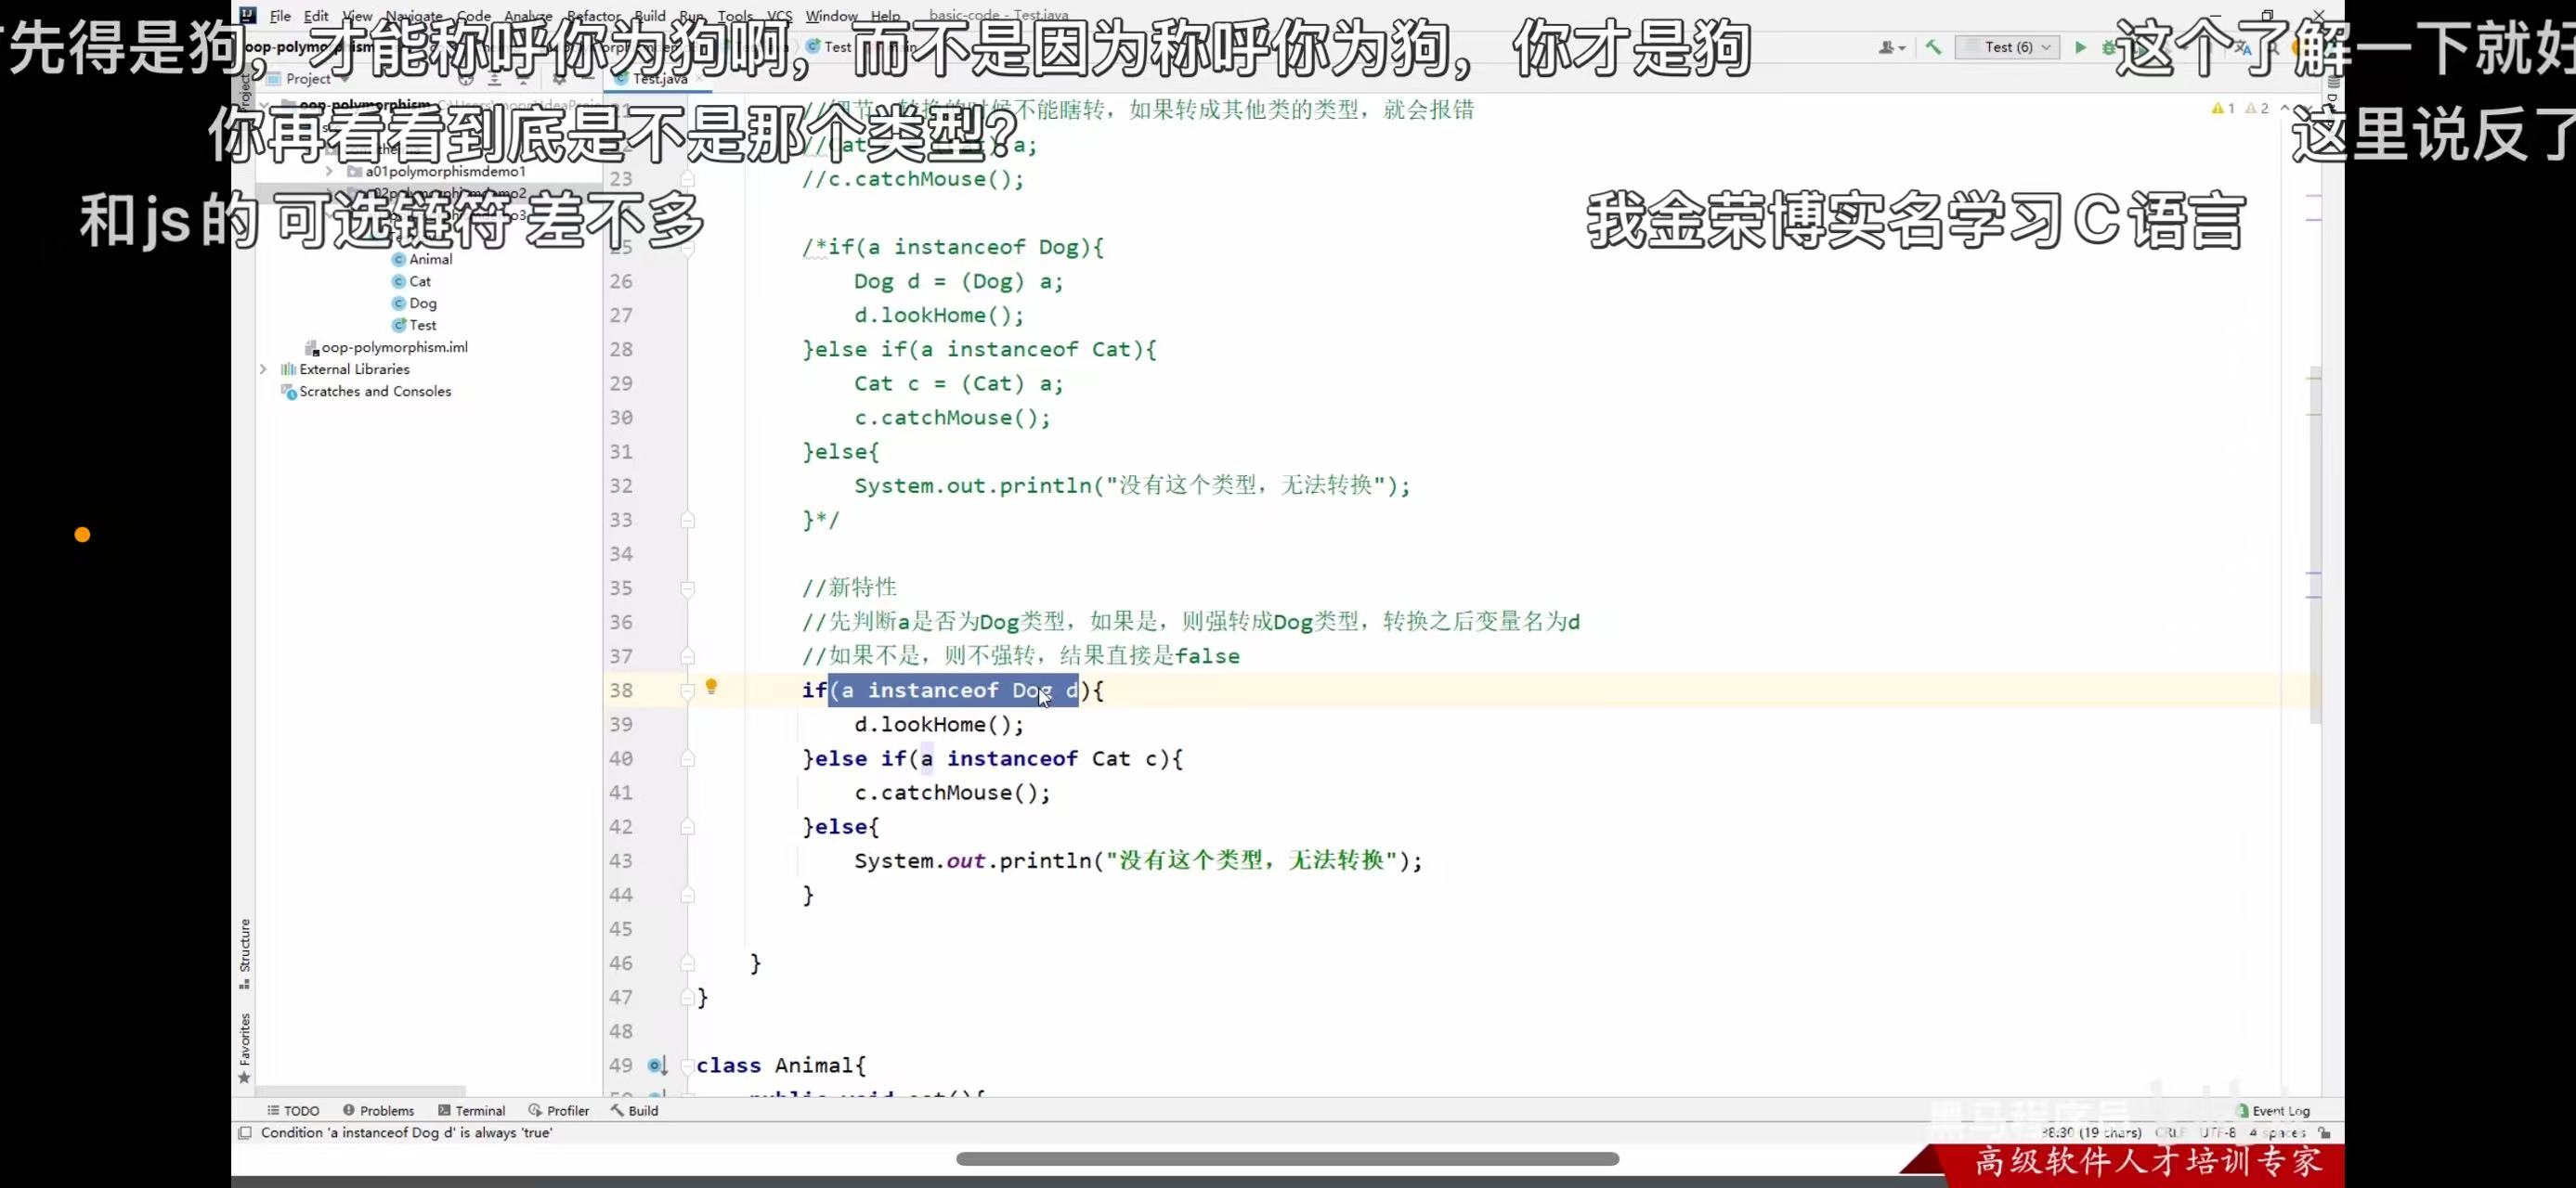
Task: Open the user account dropdown in toolbar
Action: point(1892,47)
